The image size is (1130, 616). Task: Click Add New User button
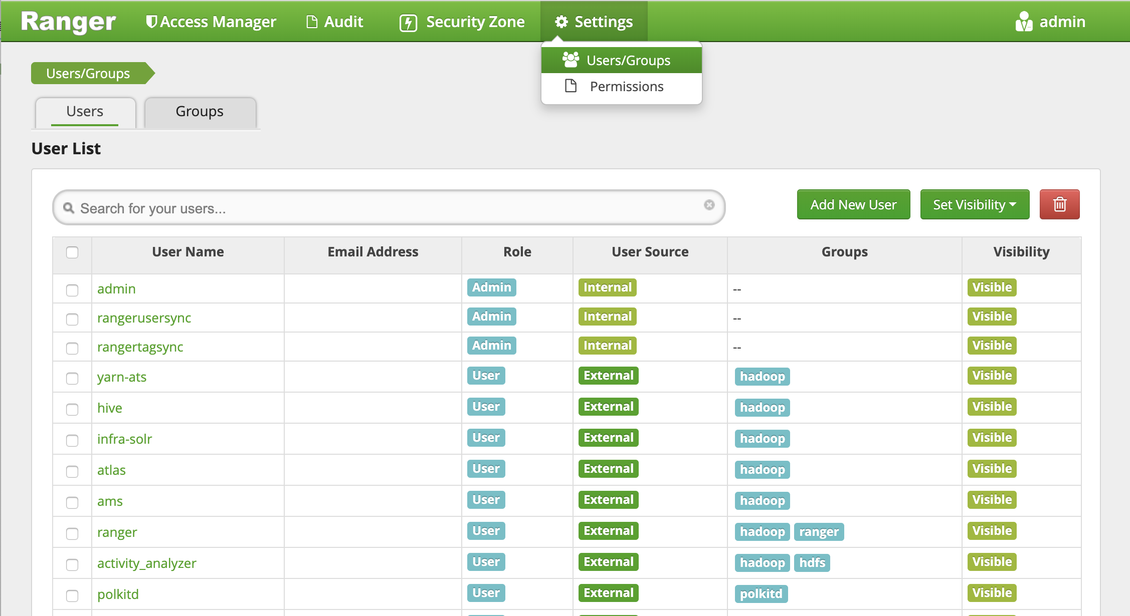pyautogui.click(x=853, y=204)
